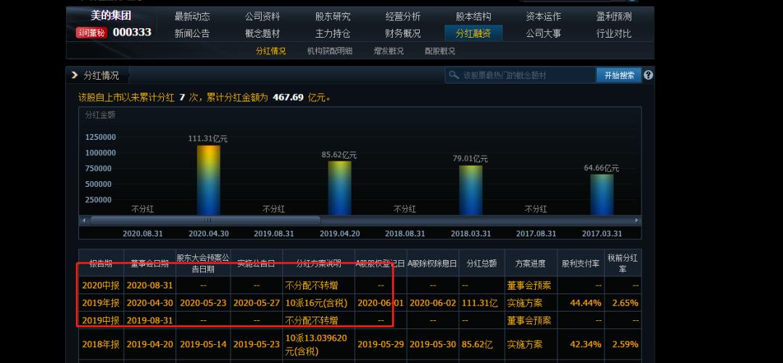
Task: Click the 报告期 column header
Action: pyautogui.click(x=101, y=264)
